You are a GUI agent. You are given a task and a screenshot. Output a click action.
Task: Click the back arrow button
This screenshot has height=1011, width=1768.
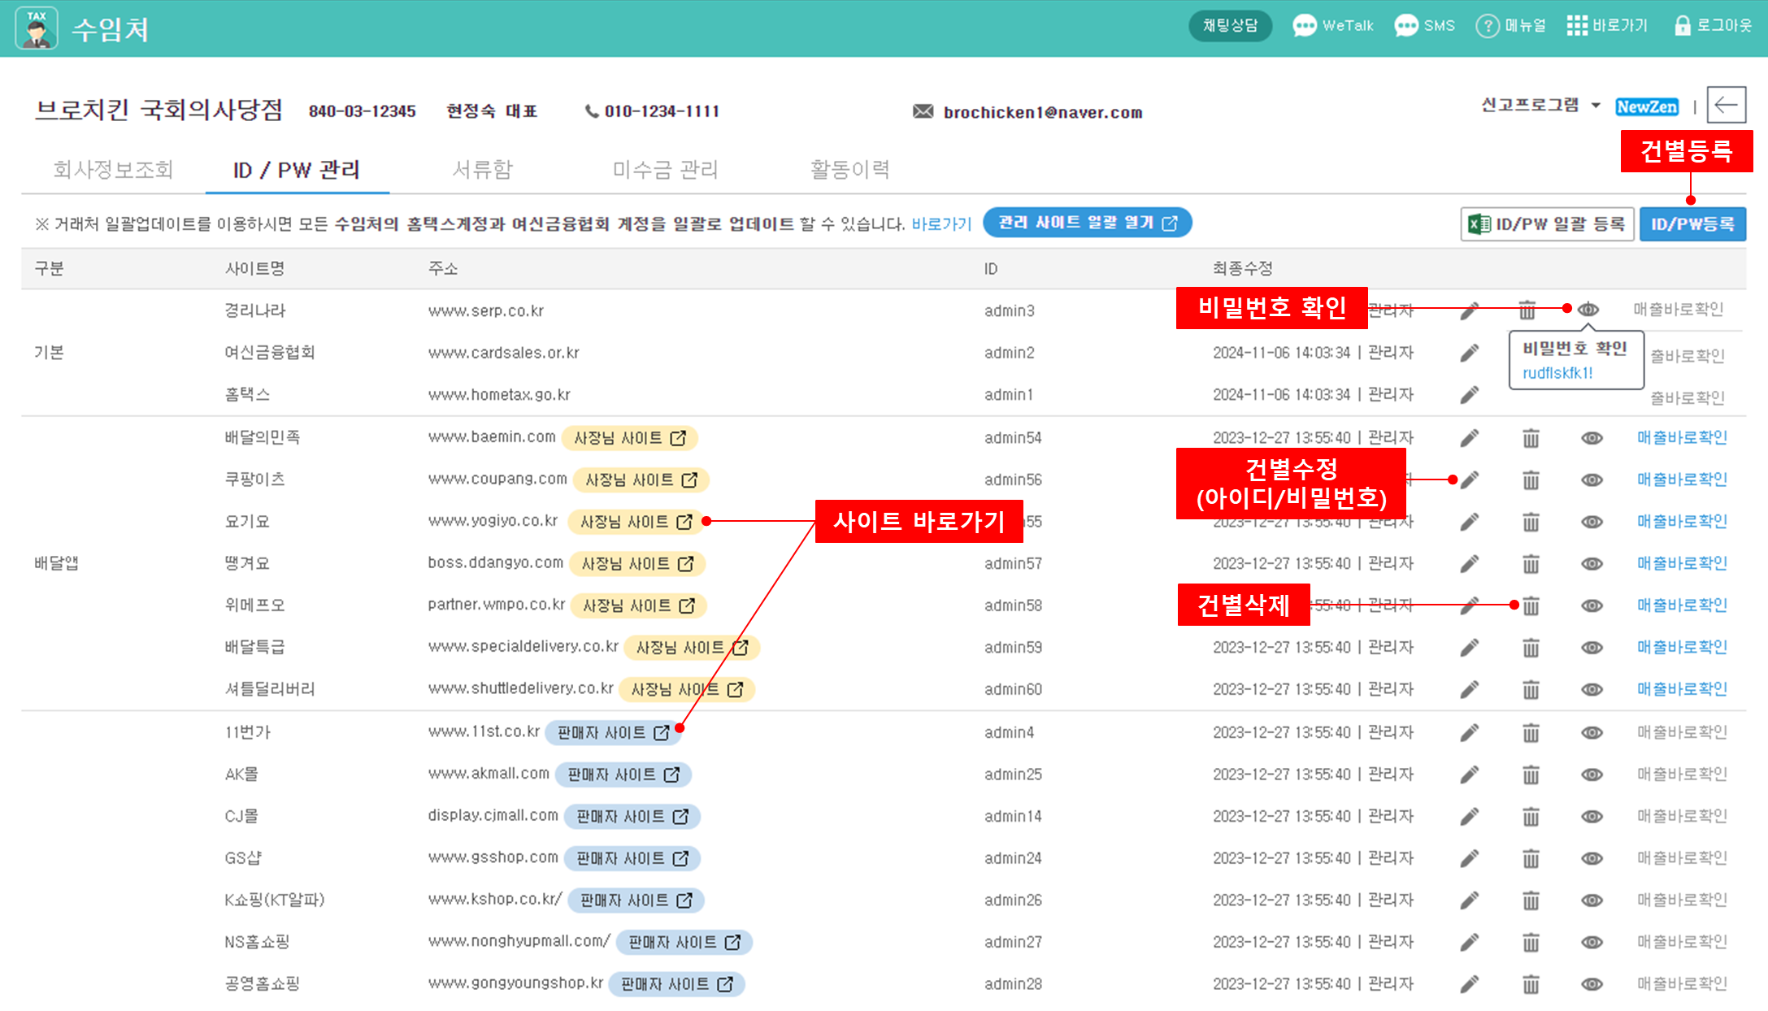(x=1726, y=105)
